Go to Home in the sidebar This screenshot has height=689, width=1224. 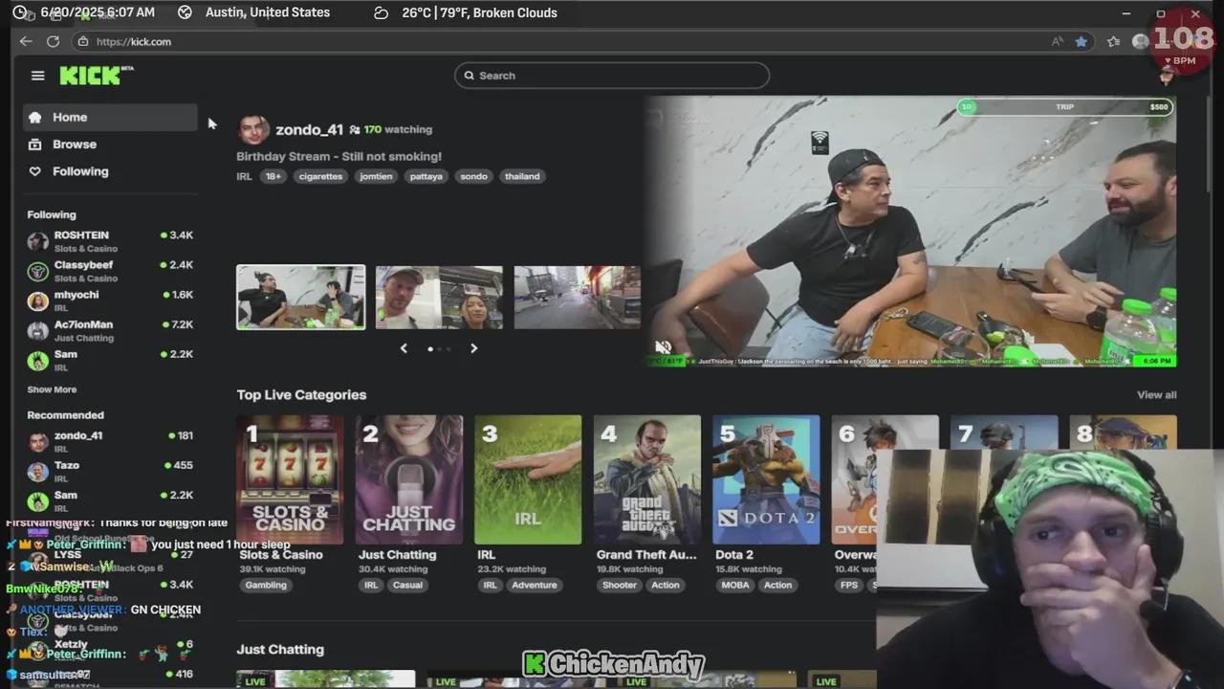[110, 117]
